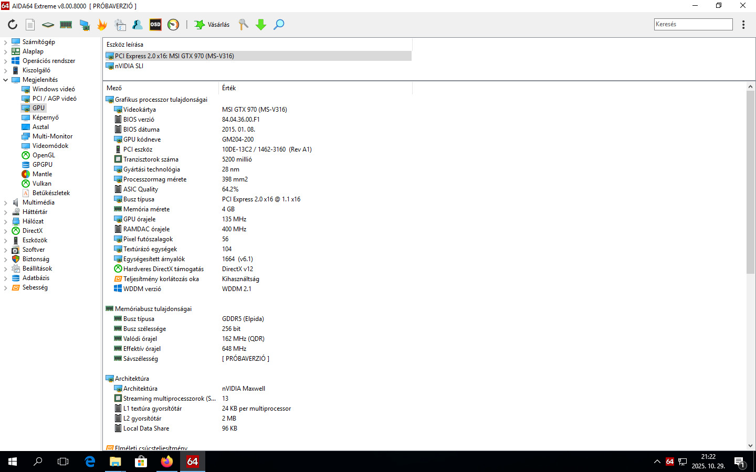Open the three-dot options menu

click(x=743, y=25)
